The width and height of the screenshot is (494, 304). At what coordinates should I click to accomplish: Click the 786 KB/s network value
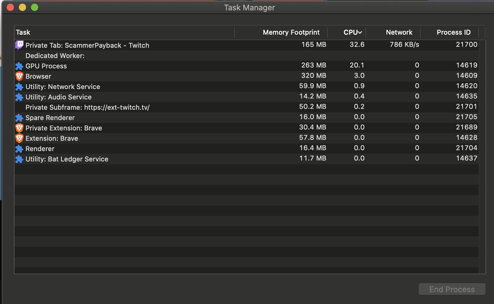(404, 44)
